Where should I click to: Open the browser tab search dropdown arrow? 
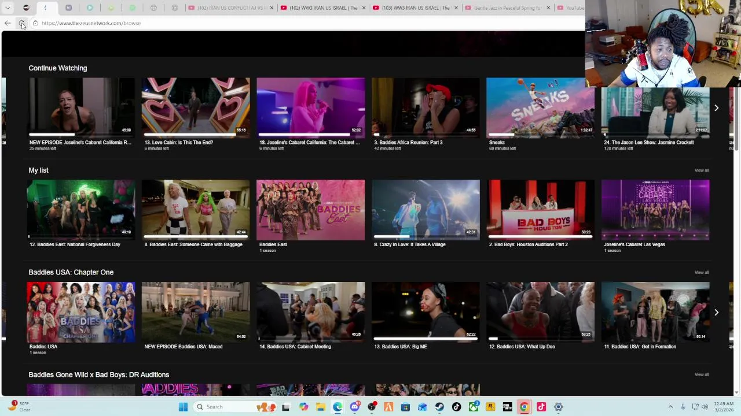point(8,8)
